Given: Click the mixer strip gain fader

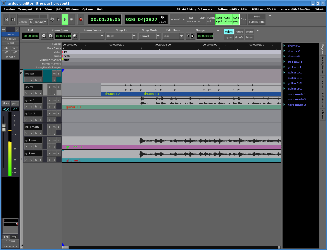Looking at the screenshot, I should click(x=4, y=127).
